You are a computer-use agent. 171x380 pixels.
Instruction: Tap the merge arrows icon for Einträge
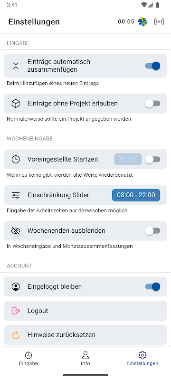point(16,66)
